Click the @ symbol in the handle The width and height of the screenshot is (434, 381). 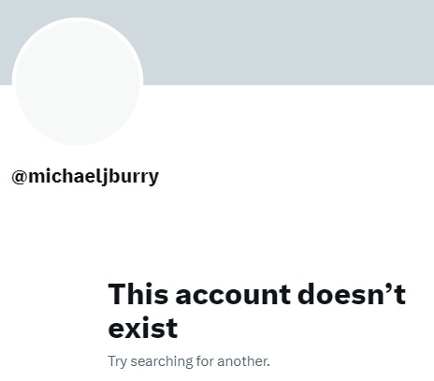coord(20,177)
